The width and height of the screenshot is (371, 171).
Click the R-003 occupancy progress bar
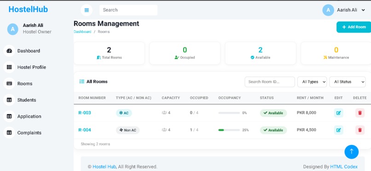[x=229, y=113]
